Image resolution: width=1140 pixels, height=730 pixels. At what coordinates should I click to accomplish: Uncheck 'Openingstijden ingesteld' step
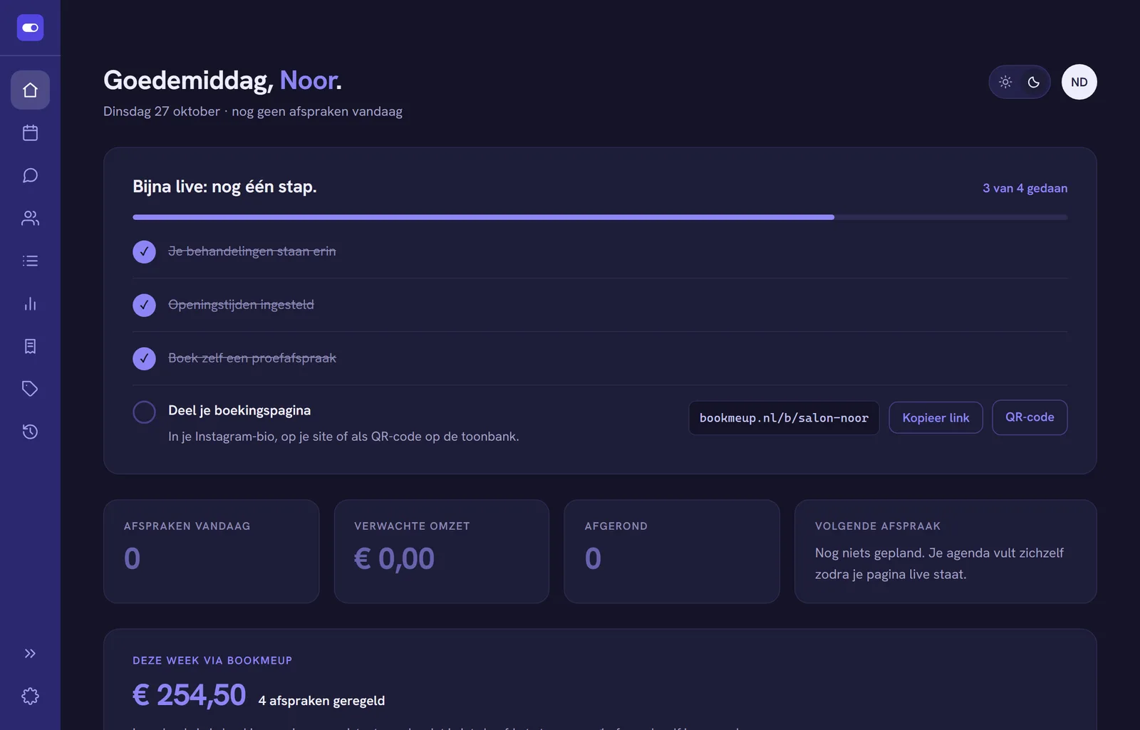pyautogui.click(x=144, y=305)
